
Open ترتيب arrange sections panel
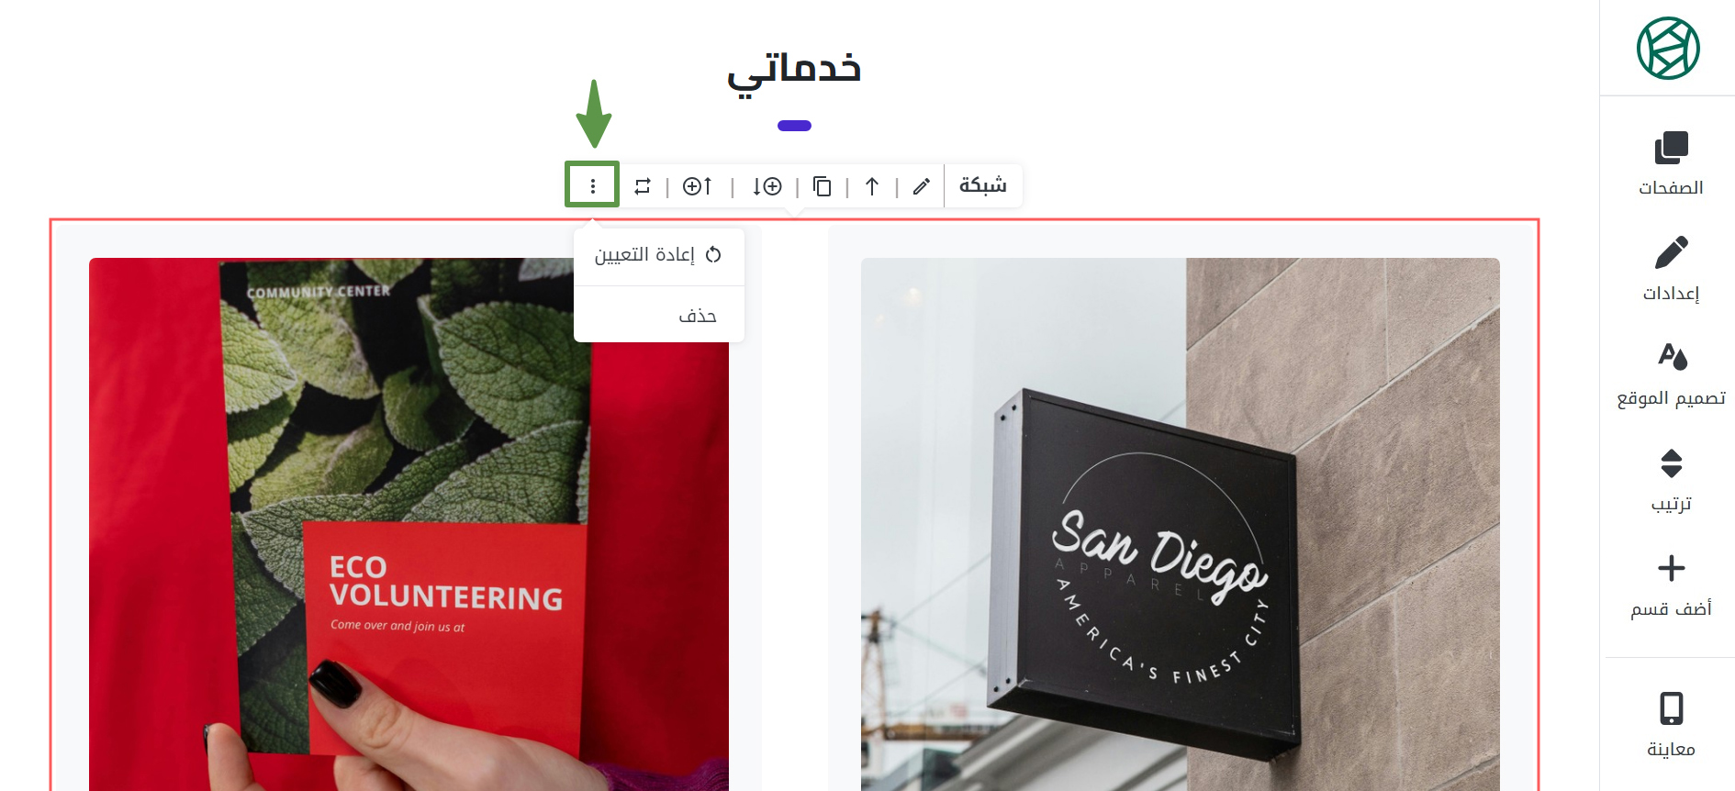pos(1671,480)
